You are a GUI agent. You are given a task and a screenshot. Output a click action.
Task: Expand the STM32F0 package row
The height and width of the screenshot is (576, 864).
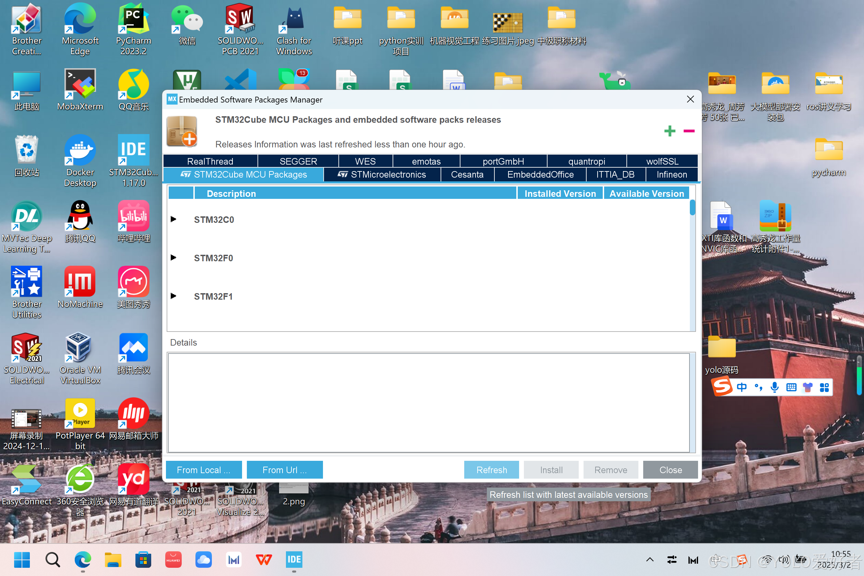173,257
